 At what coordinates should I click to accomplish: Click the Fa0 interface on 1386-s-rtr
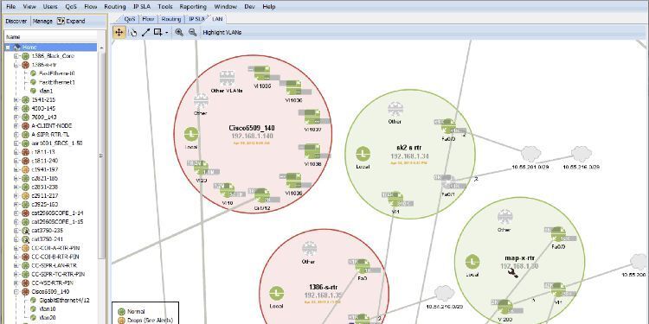[x=363, y=267]
